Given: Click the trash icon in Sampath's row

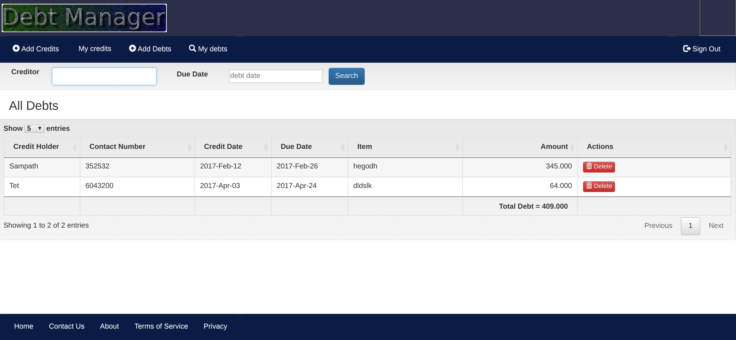Looking at the screenshot, I should 589,166.
